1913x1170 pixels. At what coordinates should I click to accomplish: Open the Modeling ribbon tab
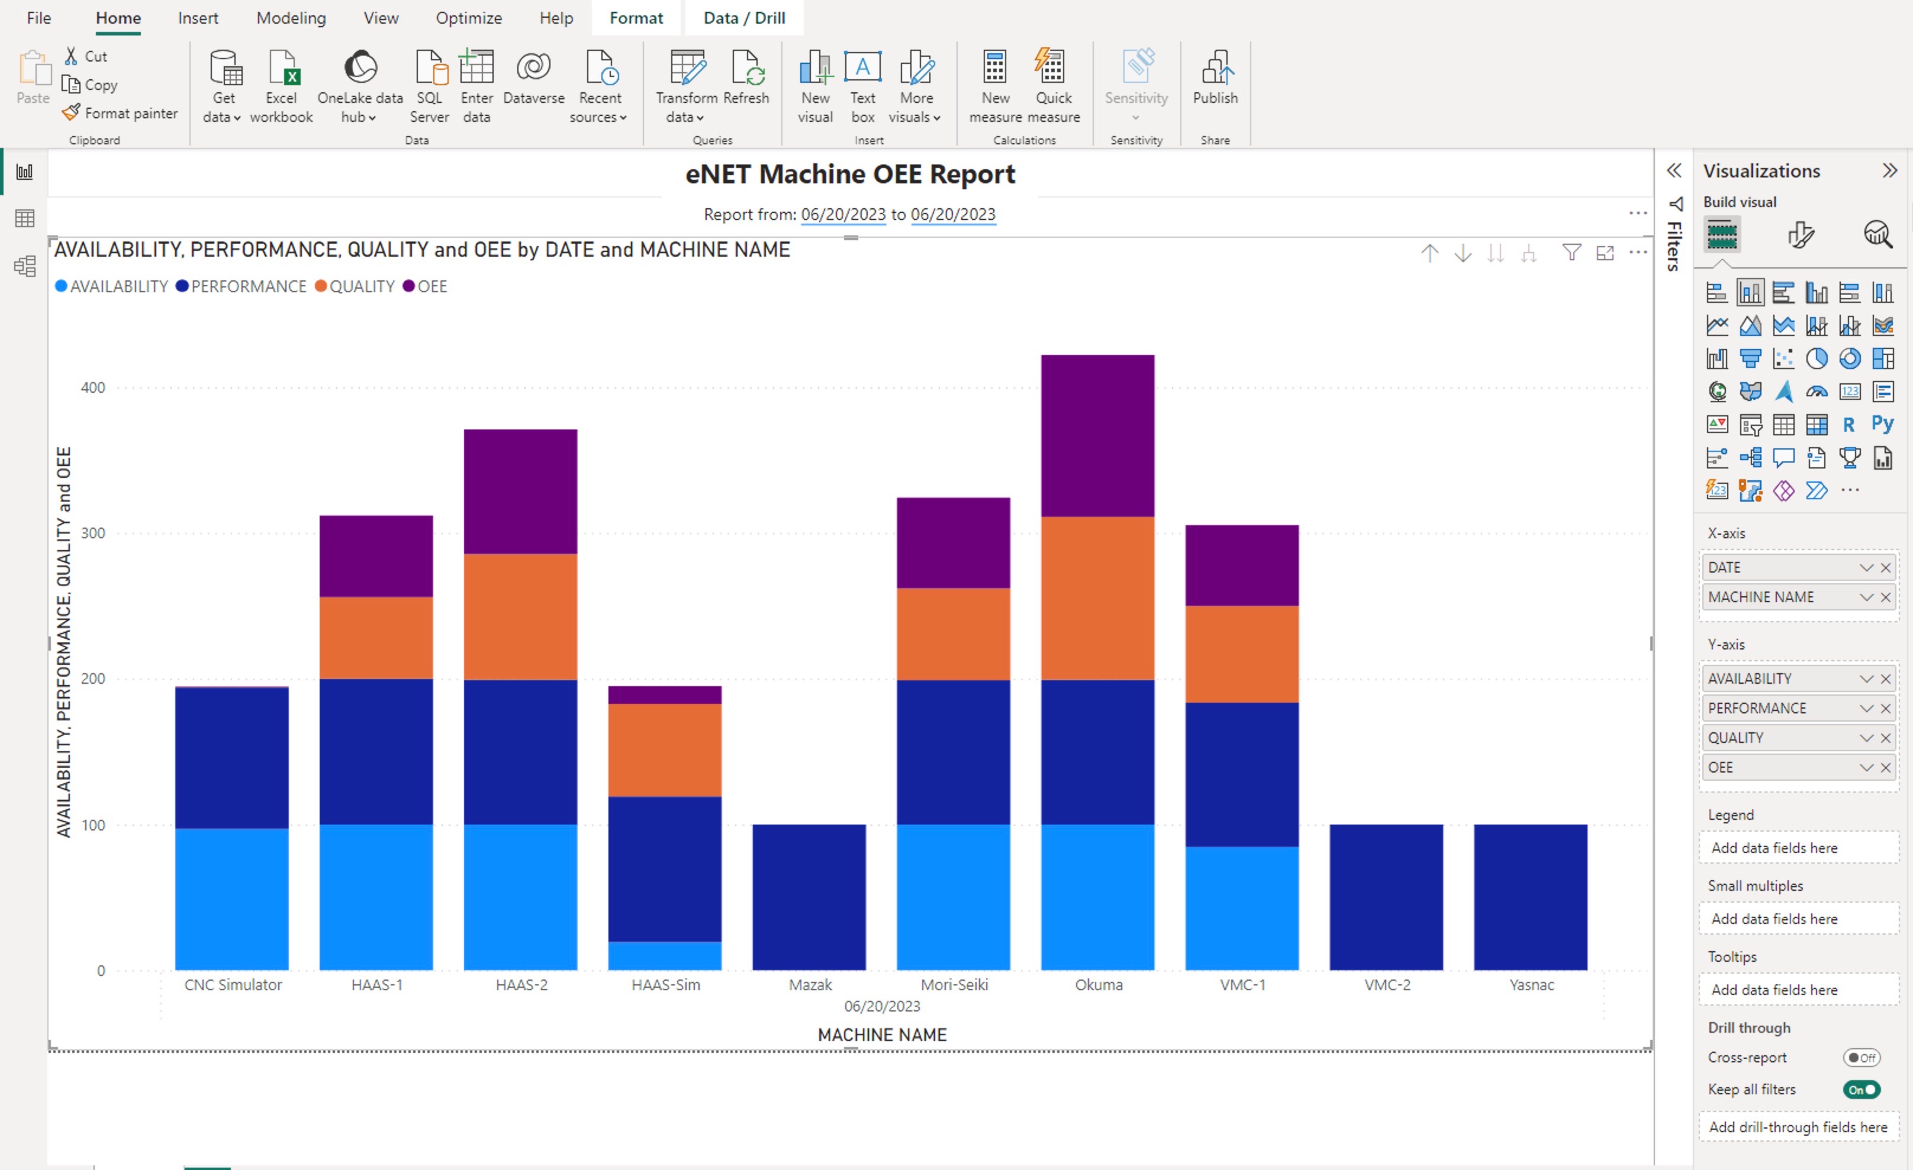[x=291, y=18]
